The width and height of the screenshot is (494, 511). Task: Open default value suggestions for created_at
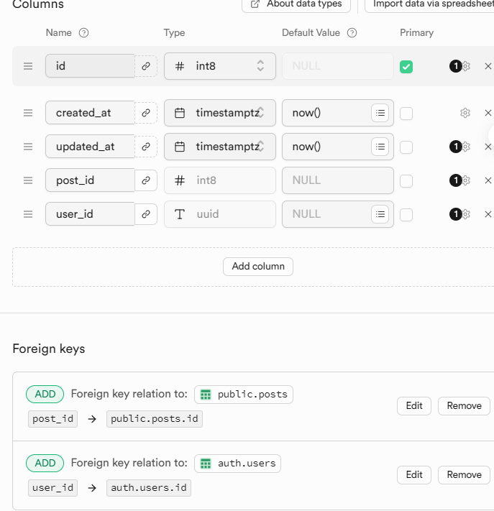[x=380, y=113]
